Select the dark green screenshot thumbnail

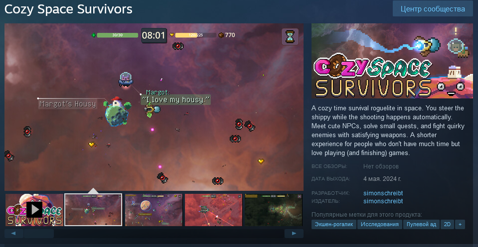[274, 210]
